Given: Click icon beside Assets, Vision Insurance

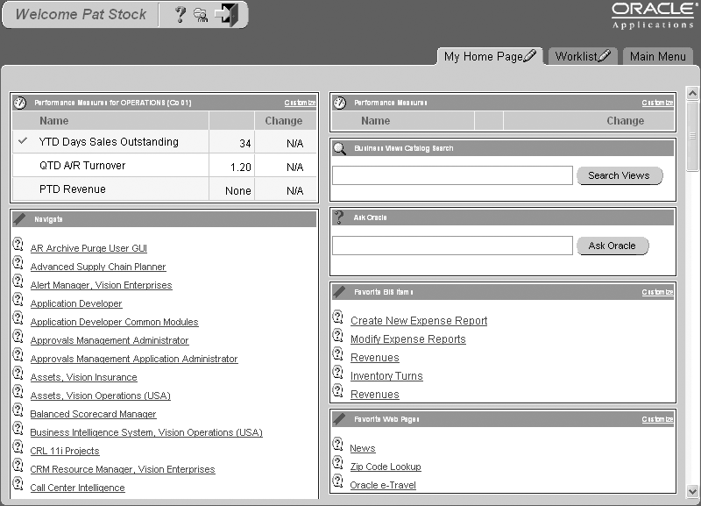Looking at the screenshot, I should pos(18,373).
